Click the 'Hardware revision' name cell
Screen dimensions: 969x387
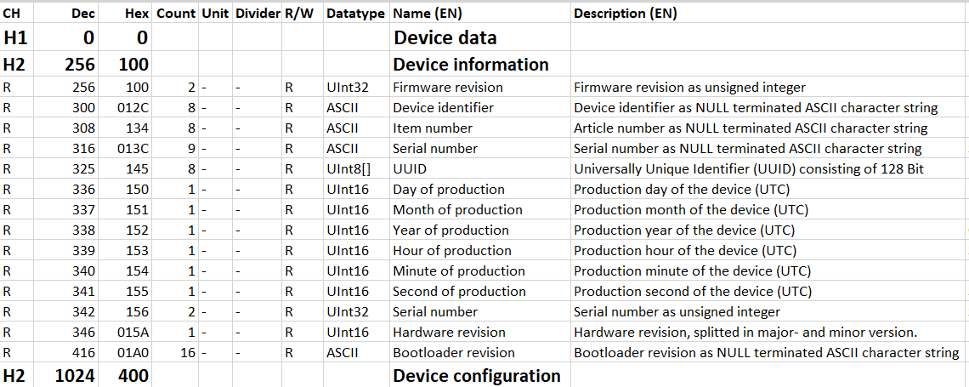click(x=449, y=333)
